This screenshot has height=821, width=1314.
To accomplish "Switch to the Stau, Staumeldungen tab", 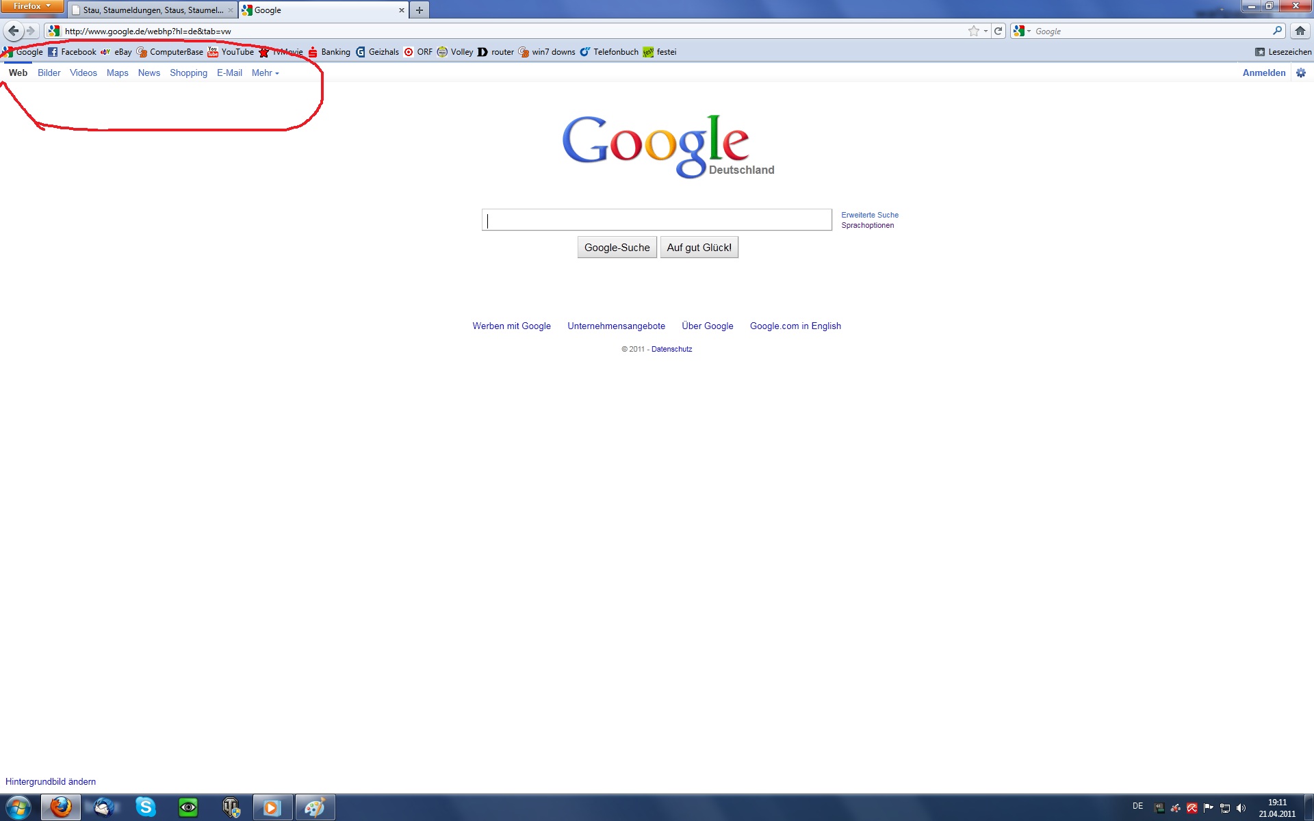I will pyautogui.click(x=152, y=10).
